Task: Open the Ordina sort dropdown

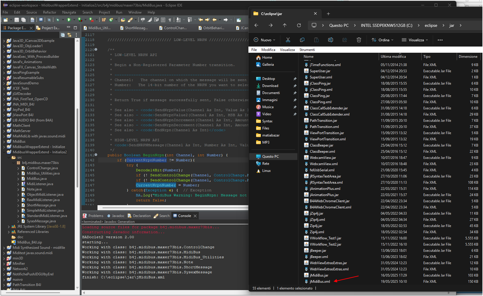Action: coord(383,40)
